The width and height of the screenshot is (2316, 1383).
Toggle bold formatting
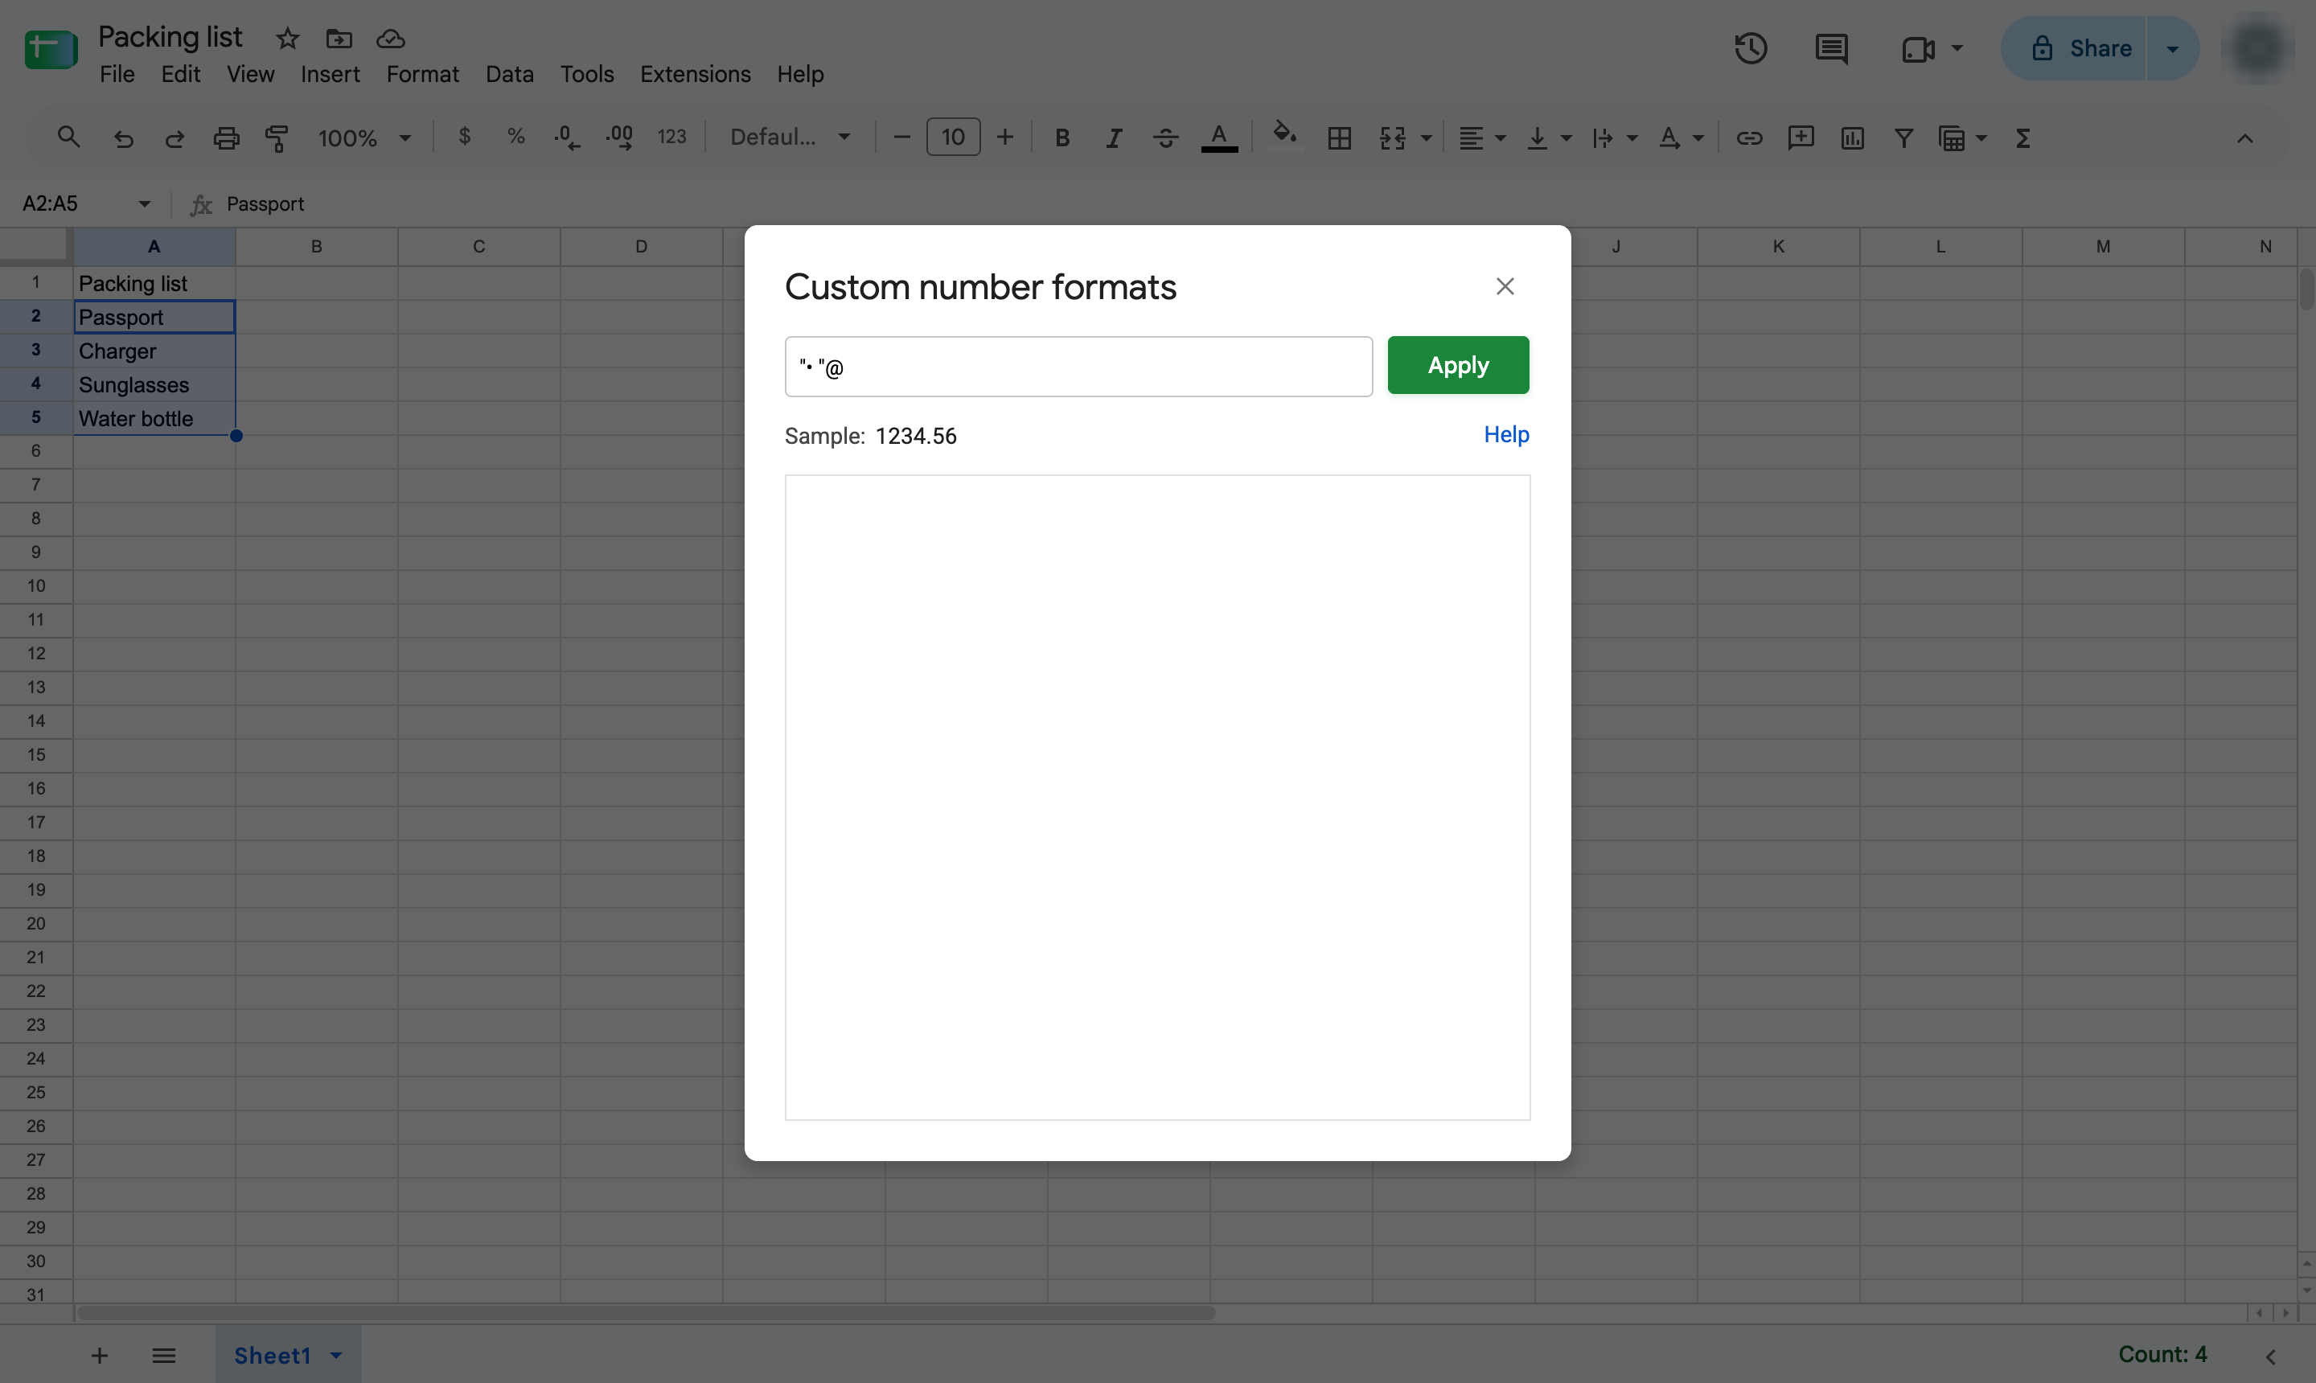[x=1061, y=138]
